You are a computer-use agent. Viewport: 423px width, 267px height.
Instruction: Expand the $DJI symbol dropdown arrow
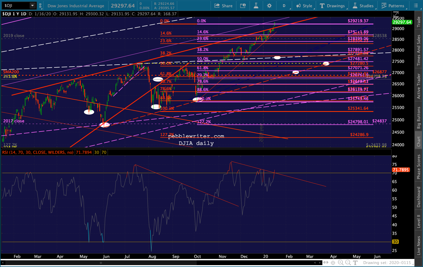(x=33, y=5)
